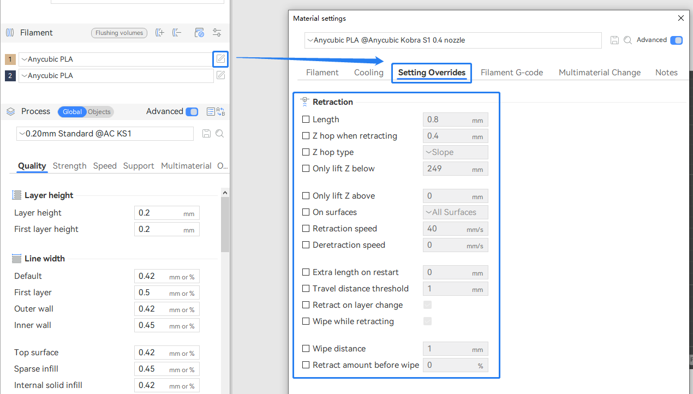693x394 pixels.
Task: Open the Filament G-code tab
Action: click(512, 73)
